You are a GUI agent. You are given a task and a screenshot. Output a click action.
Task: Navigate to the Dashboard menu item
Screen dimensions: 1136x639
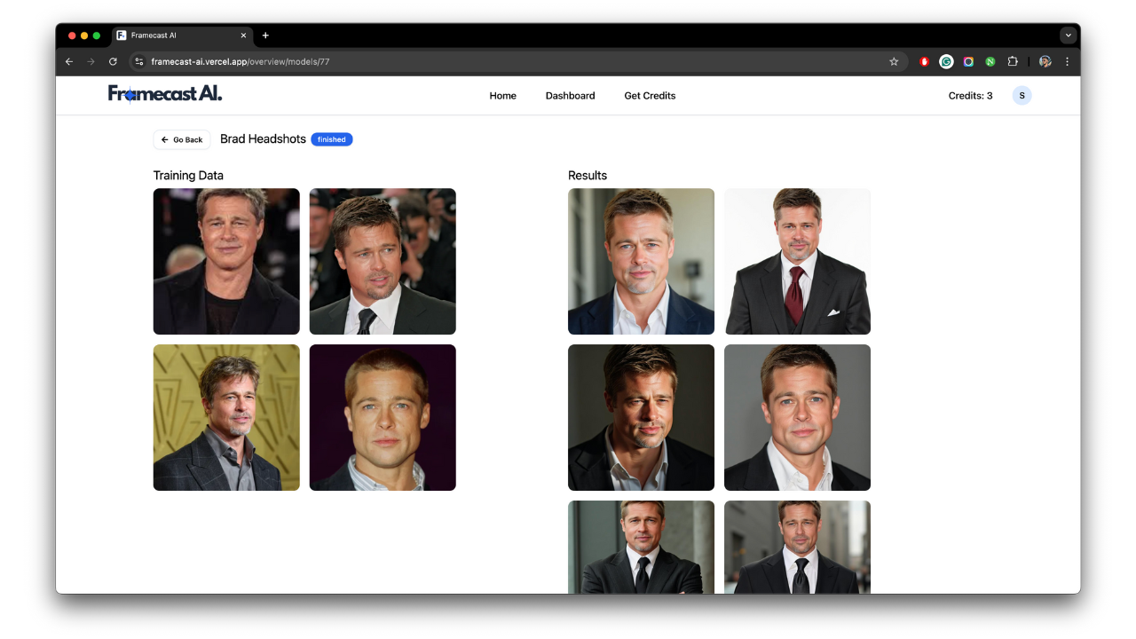pyautogui.click(x=570, y=95)
